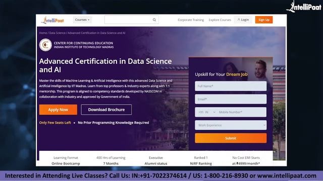Click the IIT Madras CCE emblem icon
The height and width of the screenshot is (181, 323).
(45, 45)
